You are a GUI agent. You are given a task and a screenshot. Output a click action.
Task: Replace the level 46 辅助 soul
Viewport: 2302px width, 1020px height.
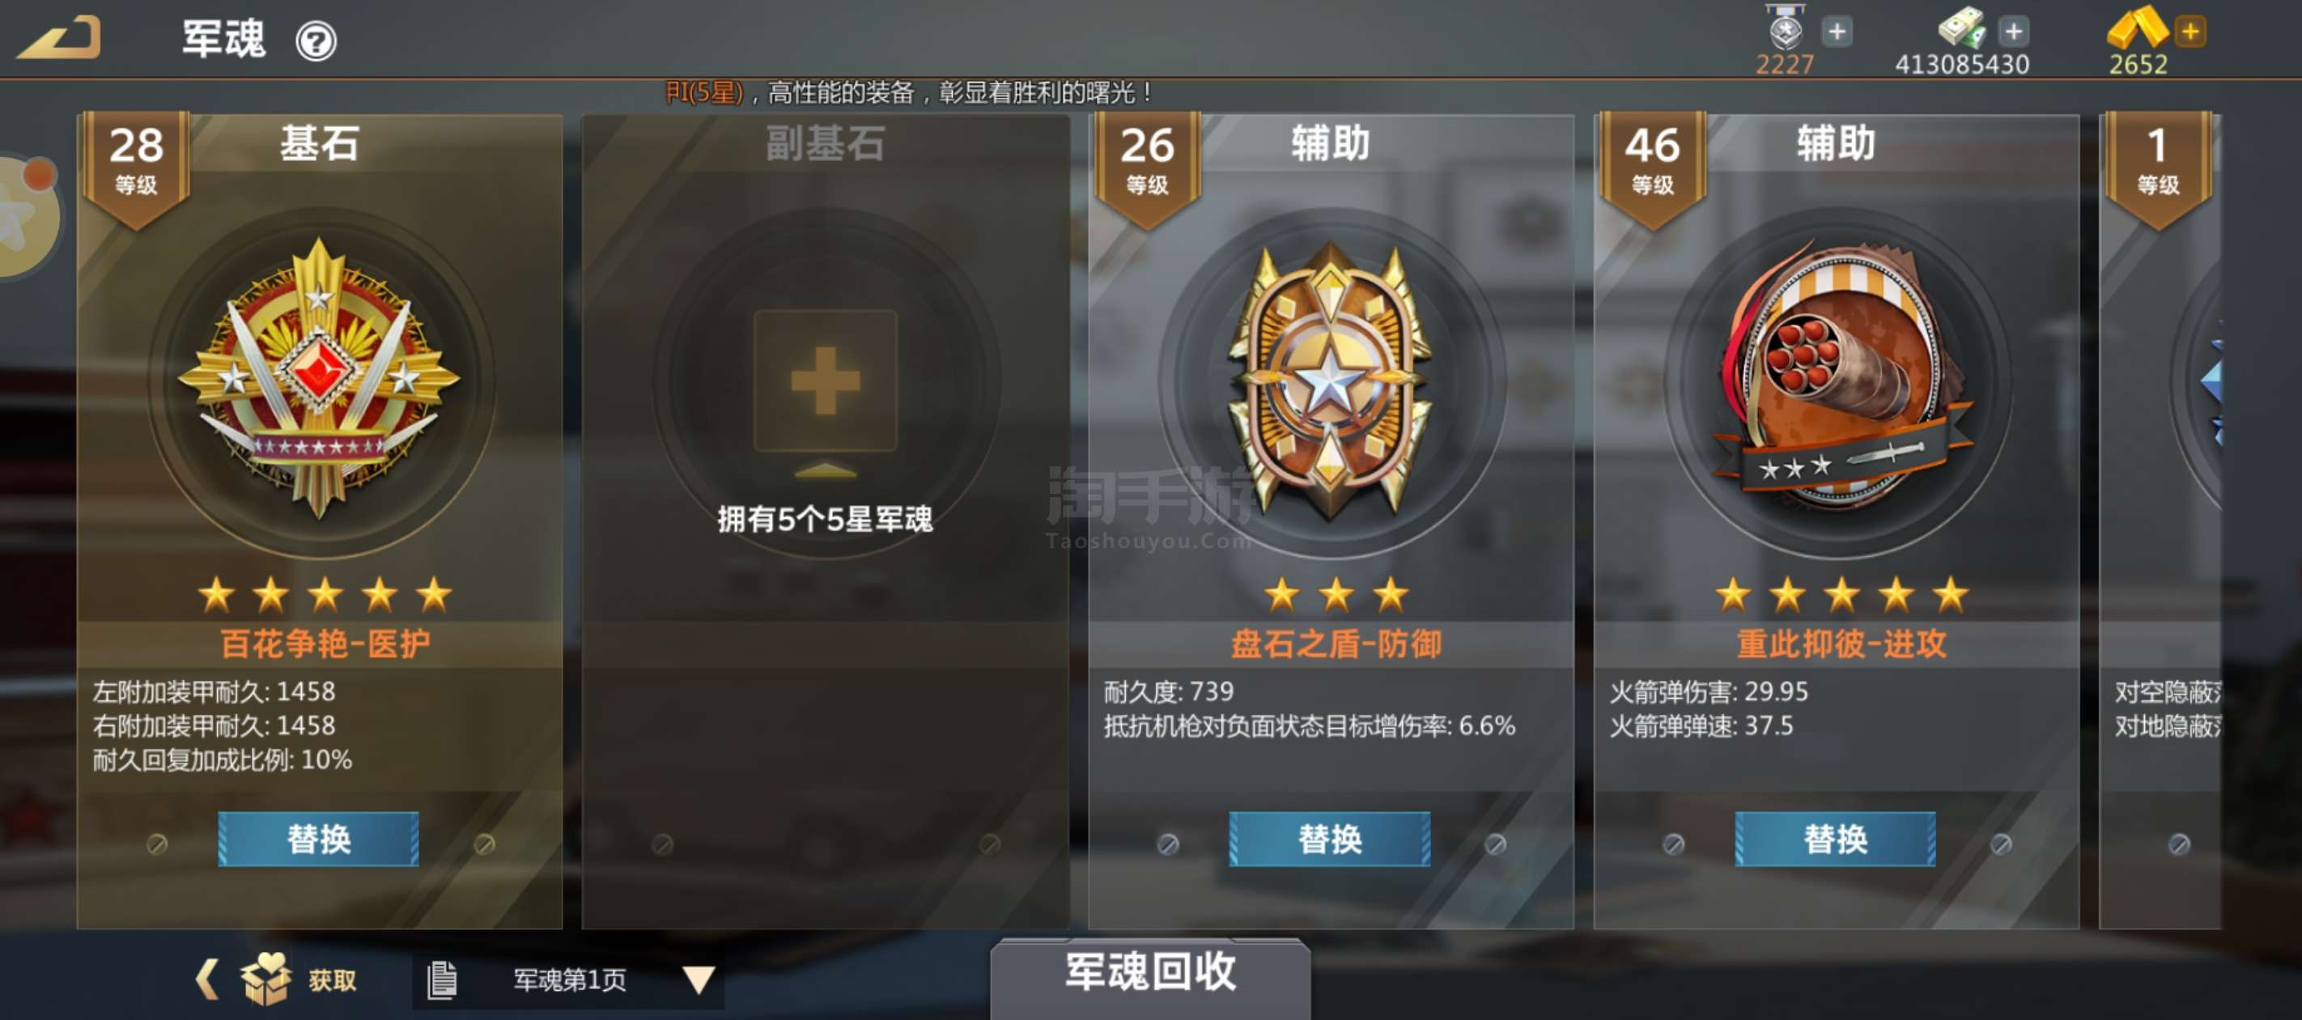tap(1835, 839)
